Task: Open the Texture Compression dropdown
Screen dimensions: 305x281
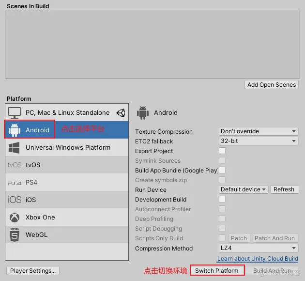Action: click(259, 131)
